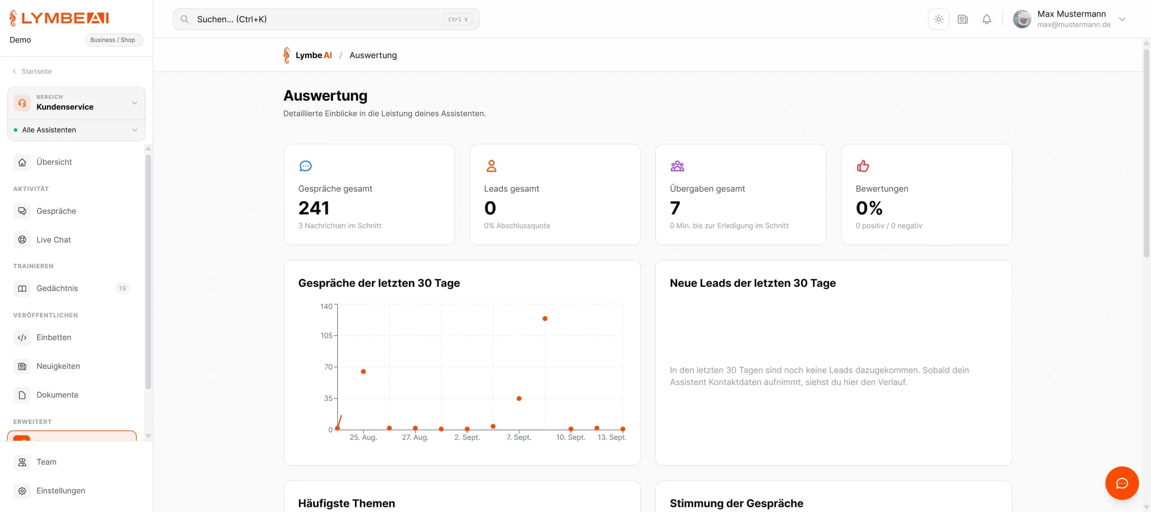Click the Dokumente file icon
Viewport: 1151px width, 512px height.
click(22, 395)
